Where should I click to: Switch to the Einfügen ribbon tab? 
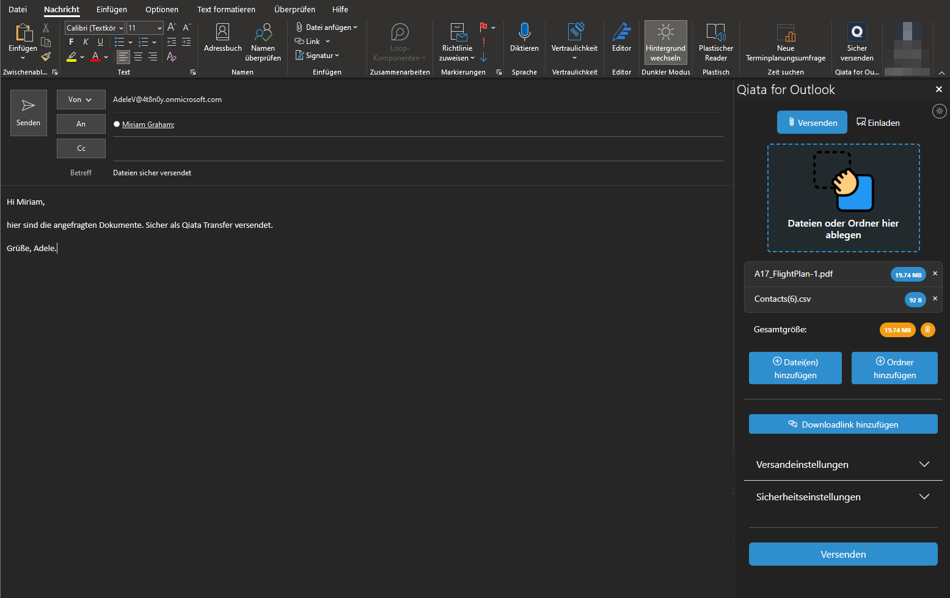point(112,10)
